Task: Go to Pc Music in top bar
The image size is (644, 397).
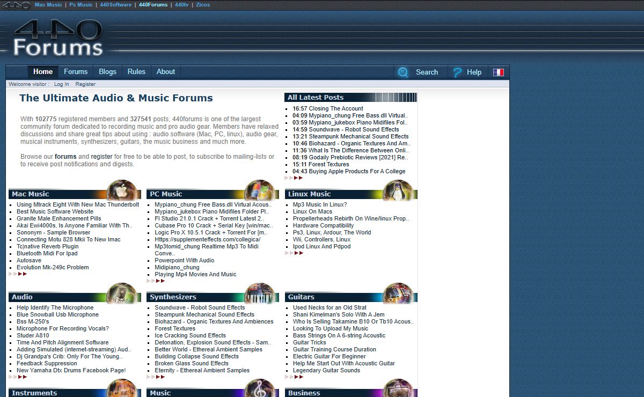Action: (x=81, y=5)
